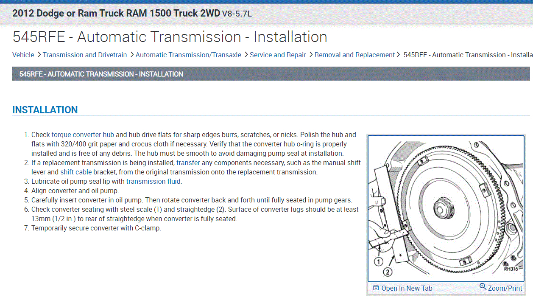
Task: Open Removal and Replacement breadcrumb
Action: (x=354, y=55)
